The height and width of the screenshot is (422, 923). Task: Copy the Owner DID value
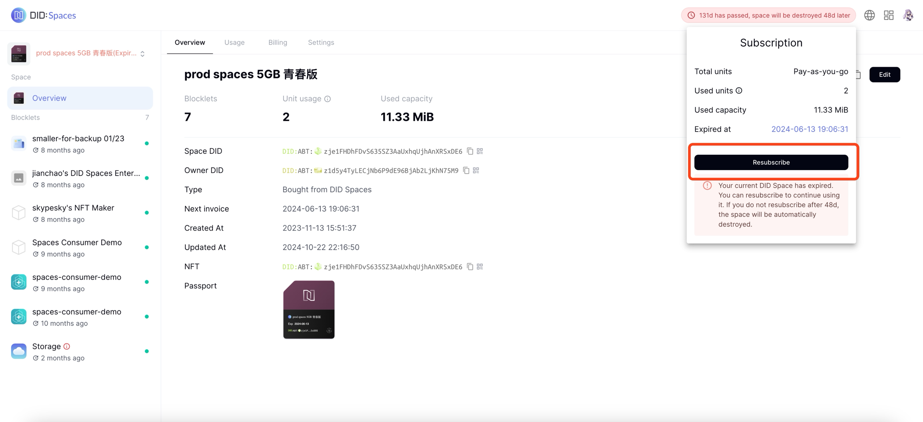(466, 170)
